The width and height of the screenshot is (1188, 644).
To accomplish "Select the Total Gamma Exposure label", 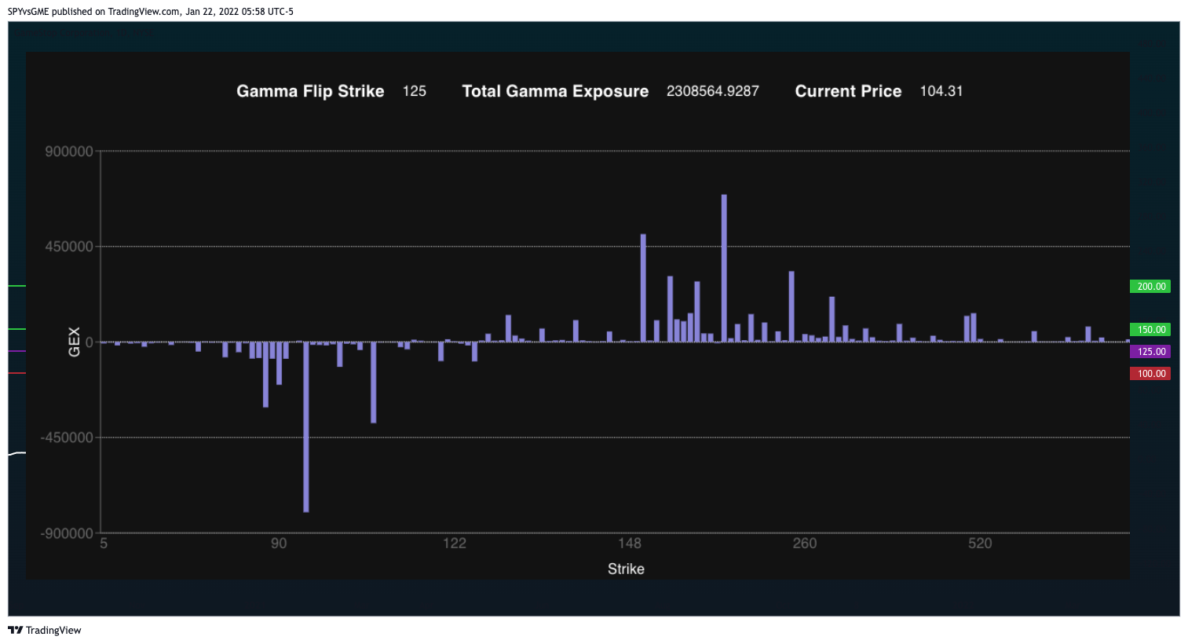I will 555,91.
